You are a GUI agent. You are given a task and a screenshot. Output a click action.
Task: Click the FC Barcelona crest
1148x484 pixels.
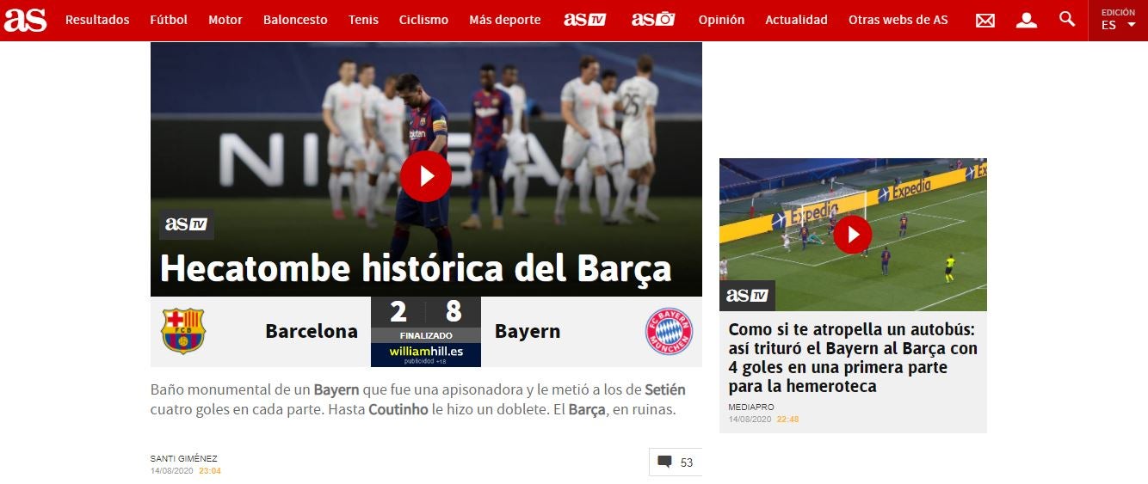click(x=183, y=332)
